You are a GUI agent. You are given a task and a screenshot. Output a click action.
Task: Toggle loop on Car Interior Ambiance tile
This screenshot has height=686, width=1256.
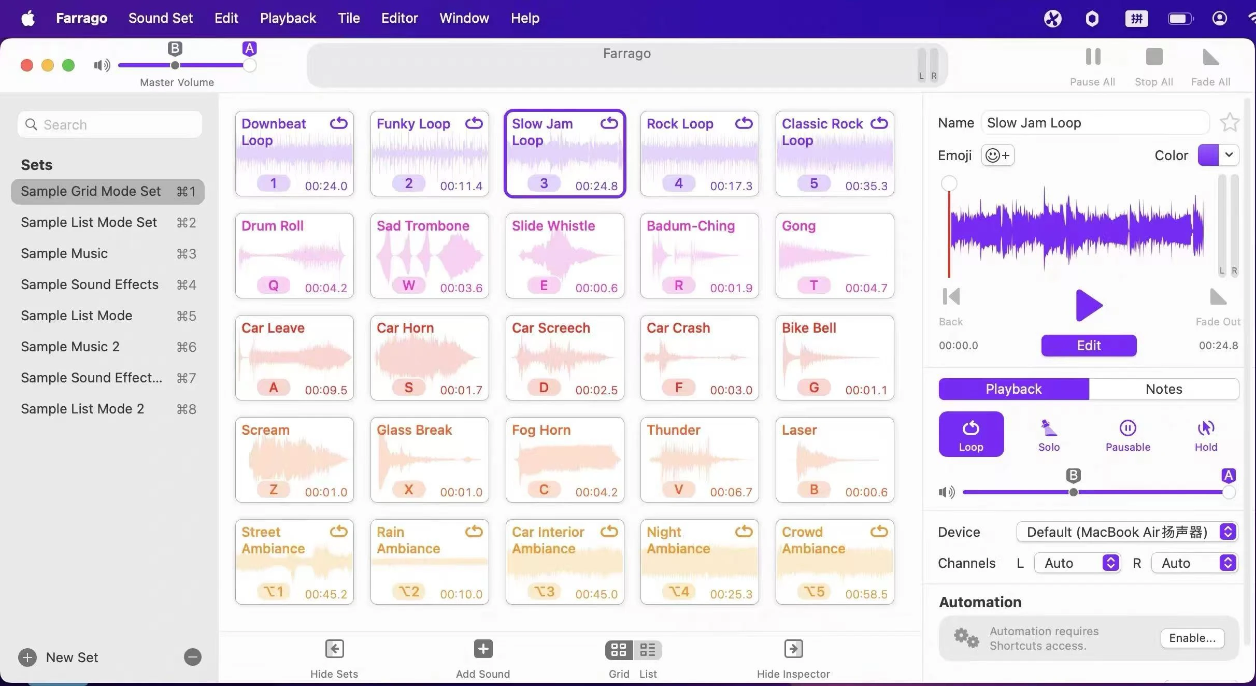click(x=609, y=532)
